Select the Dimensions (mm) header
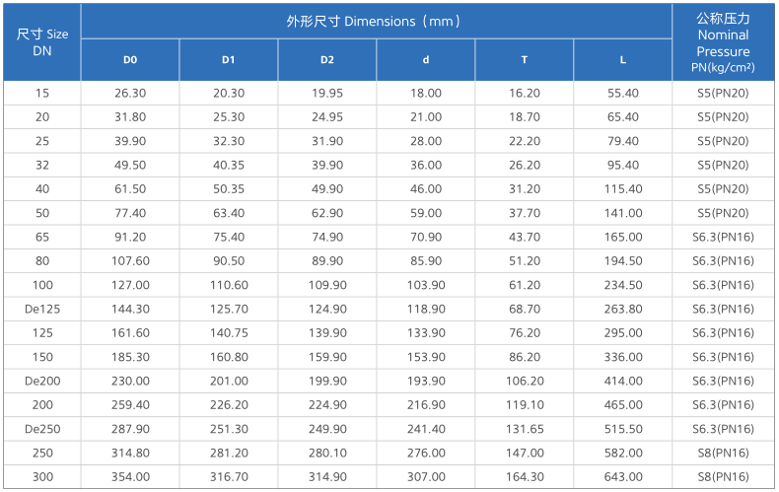Viewport: 779px width, 492px height. pyautogui.click(x=376, y=22)
